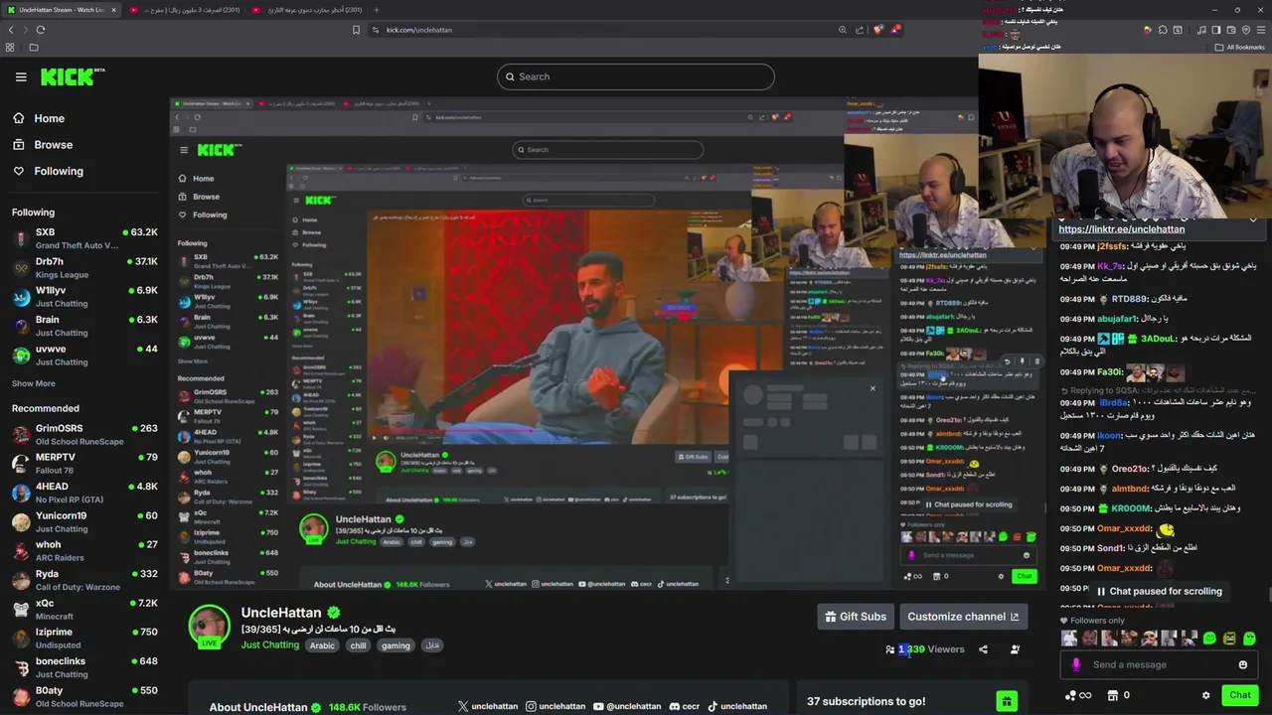Click the browser zoom magnifier icon

coord(843,30)
